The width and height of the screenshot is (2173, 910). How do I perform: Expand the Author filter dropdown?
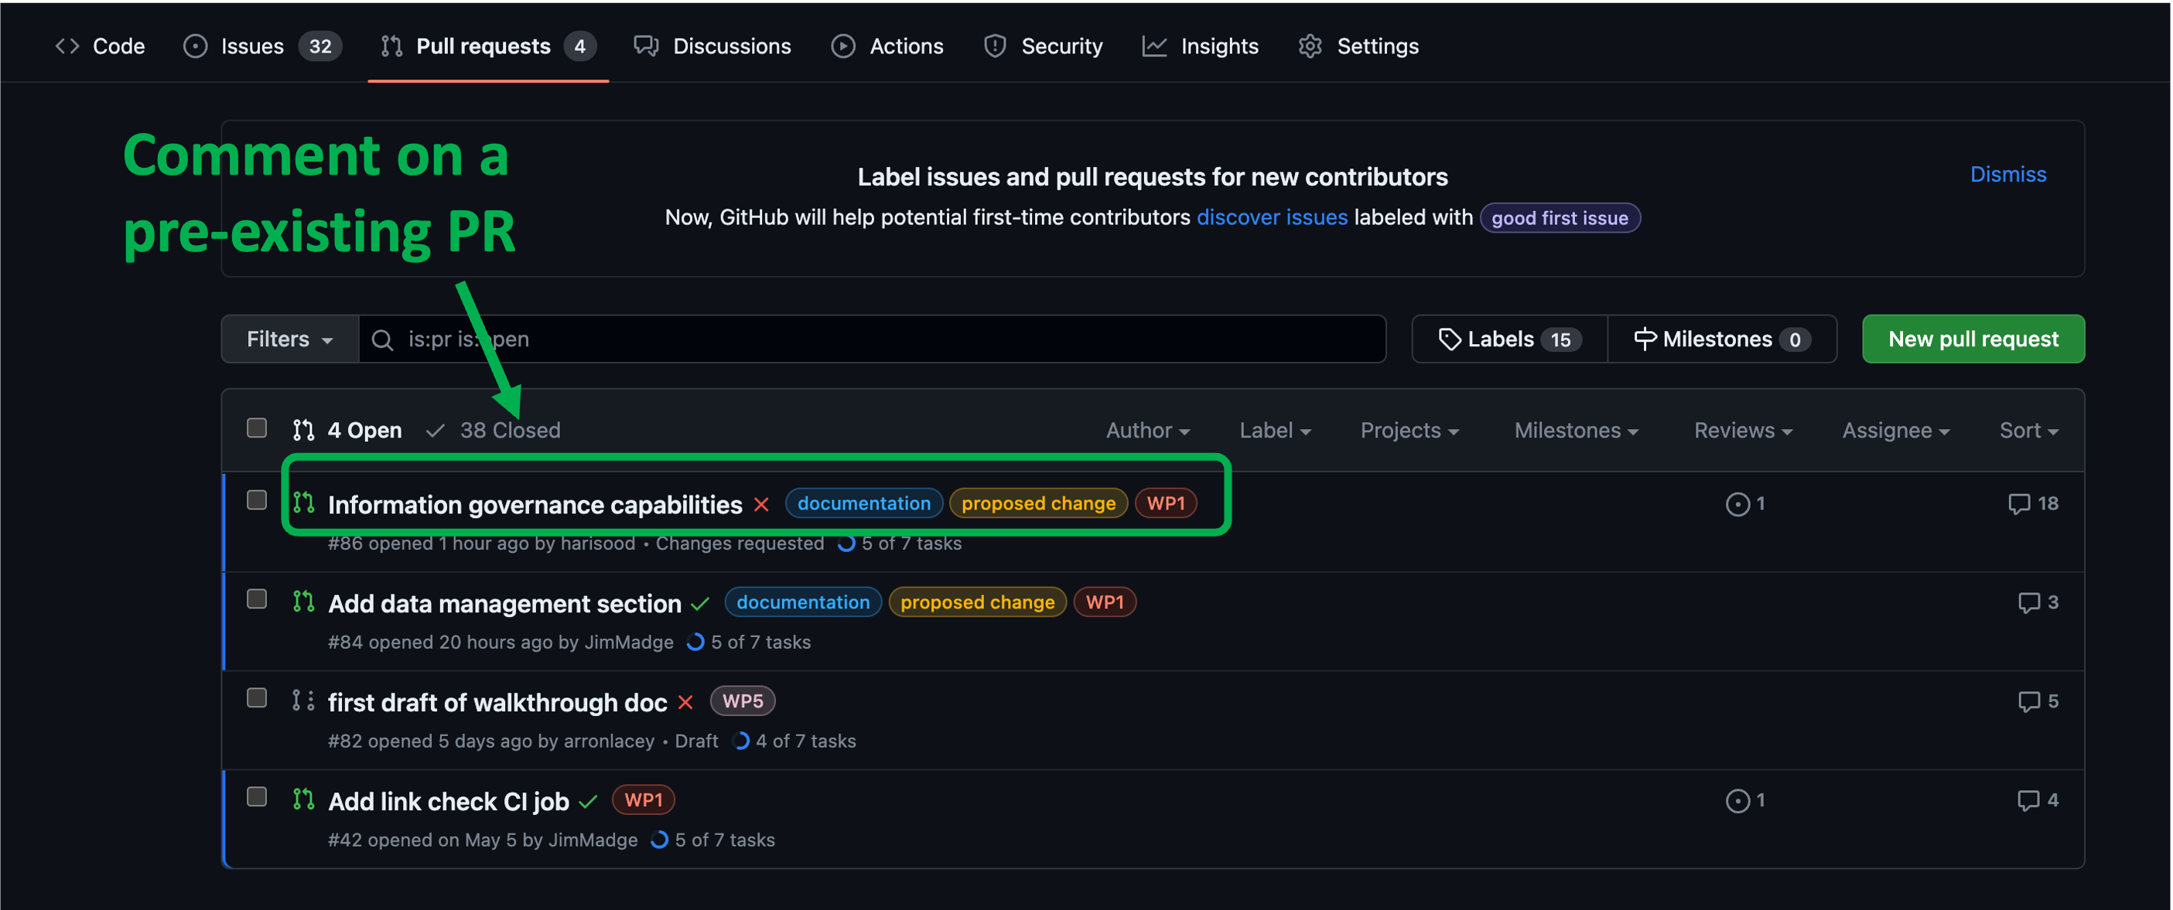coord(1147,431)
